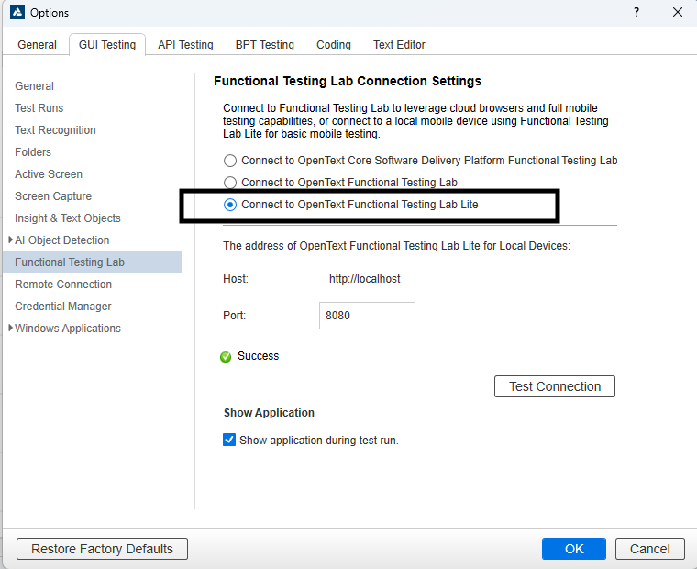Image resolution: width=697 pixels, height=569 pixels.
Task: Select General in the left settings pane
Action: click(34, 86)
